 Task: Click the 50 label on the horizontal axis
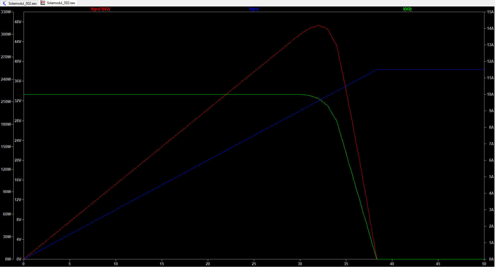pyautogui.click(x=484, y=264)
